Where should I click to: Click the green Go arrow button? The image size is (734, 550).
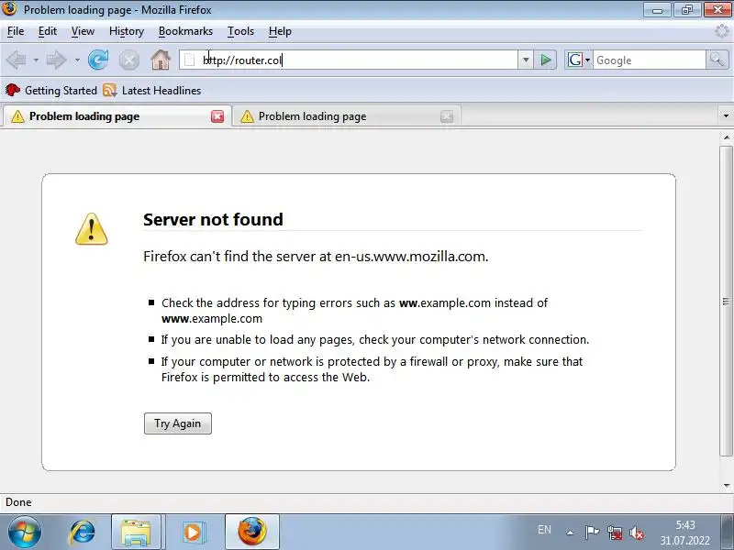click(x=545, y=60)
